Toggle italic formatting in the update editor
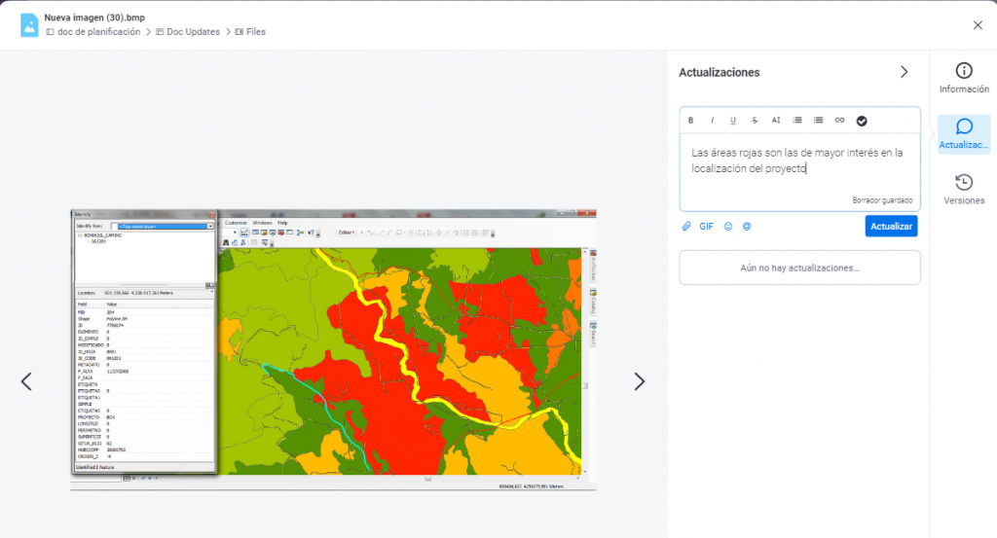997x538 pixels. (x=712, y=121)
